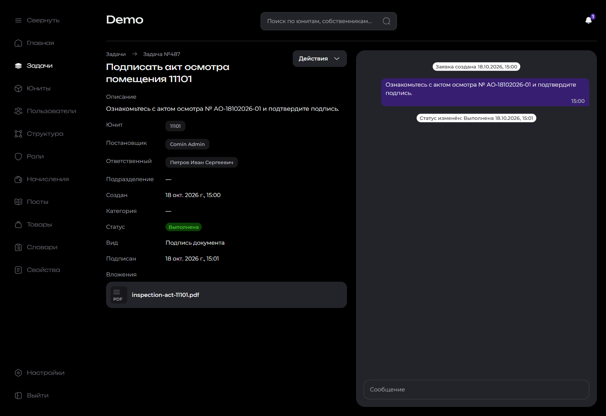Click the Задачи breadcrumb link
The width and height of the screenshot is (606, 416).
coord(116,54)
